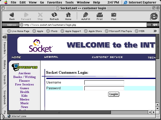Open the Health category
This screenshot has width=161, height=120.
pos(25,92)
